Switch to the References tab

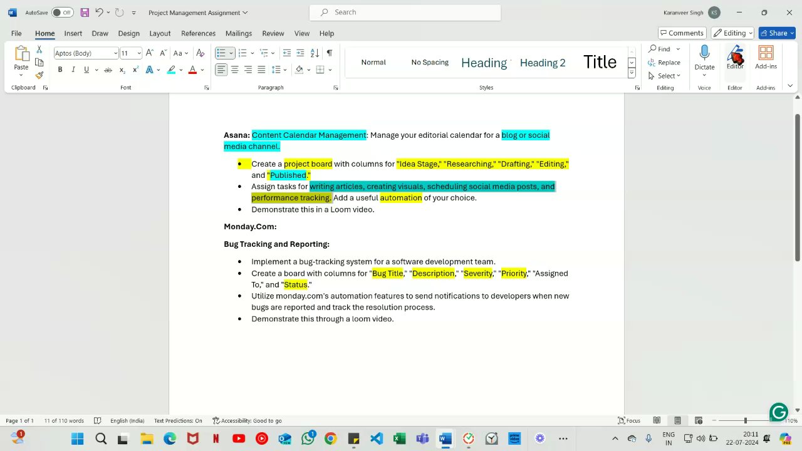point(198,33)
